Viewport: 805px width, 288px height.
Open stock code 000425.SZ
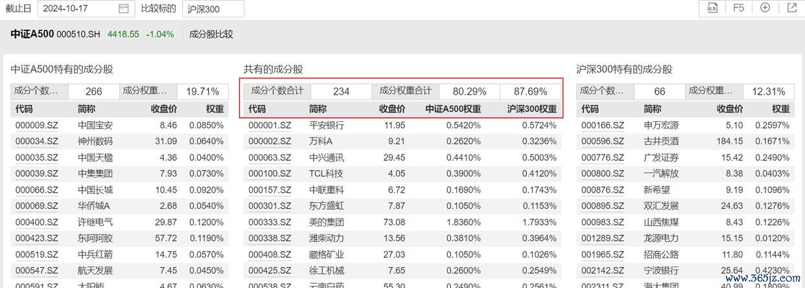click(270, 270)
